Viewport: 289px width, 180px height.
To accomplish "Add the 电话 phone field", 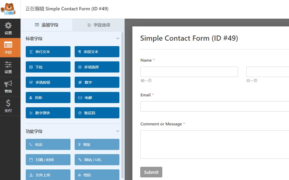I will [48, 145].
